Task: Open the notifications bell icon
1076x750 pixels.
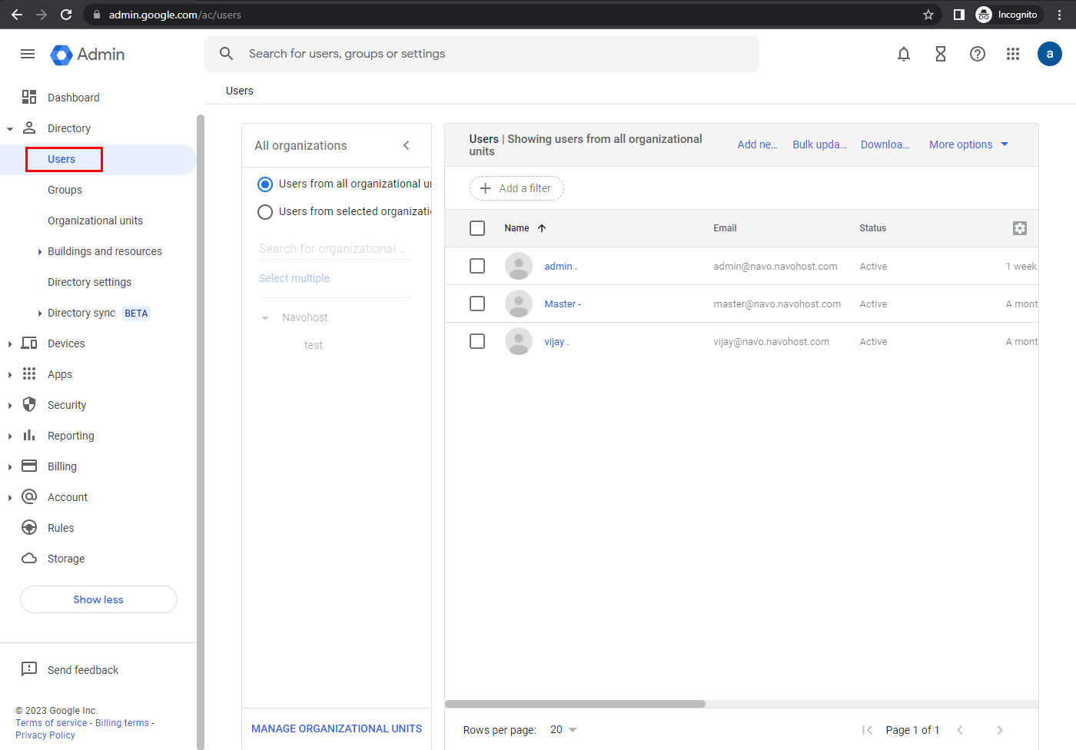Action: click(x=904, y=54)
